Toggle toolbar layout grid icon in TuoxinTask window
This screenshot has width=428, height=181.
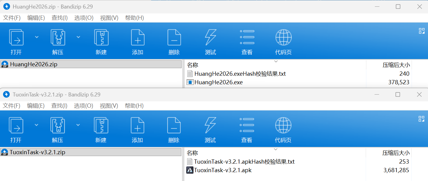421,119
